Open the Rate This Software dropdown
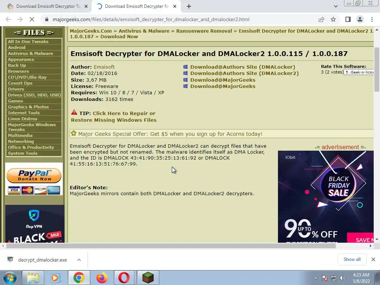The height and width of the screenshot is (285, 380). click(359, 72)
